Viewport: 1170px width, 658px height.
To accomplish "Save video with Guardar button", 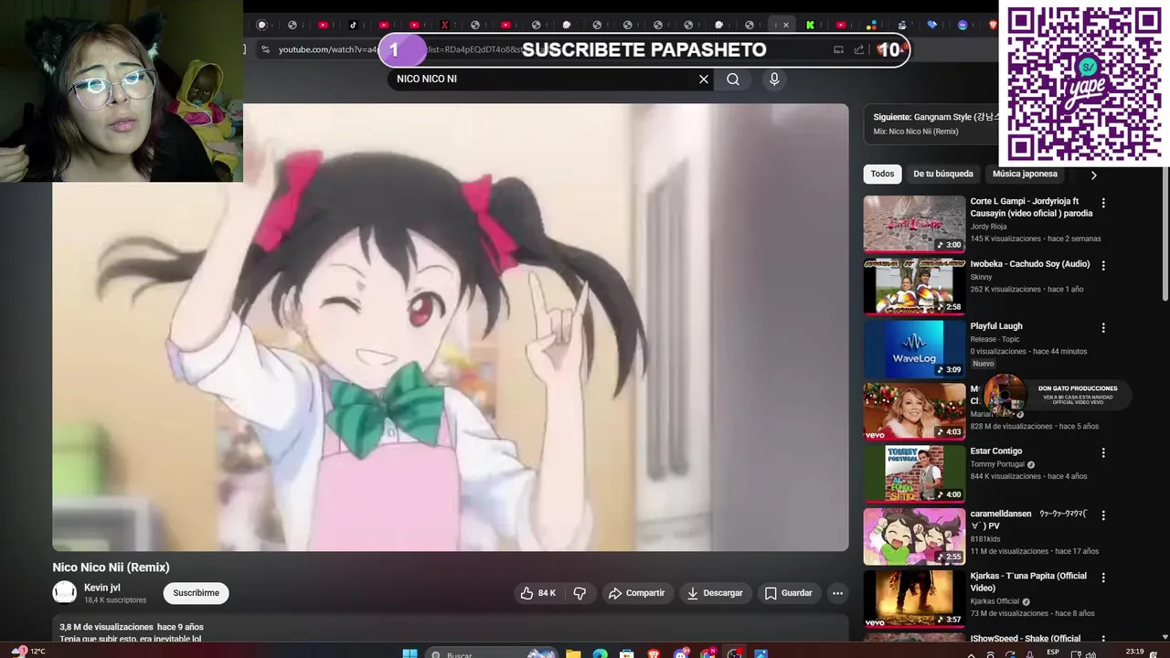I will pos(789,593).
